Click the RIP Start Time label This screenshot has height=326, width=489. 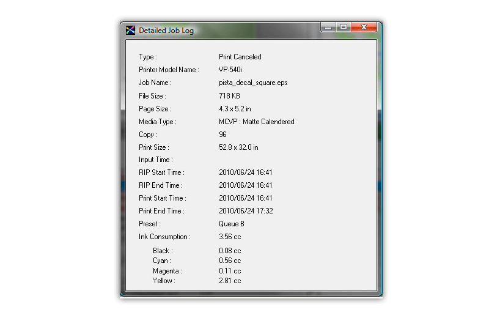click(x=161, y=172)
